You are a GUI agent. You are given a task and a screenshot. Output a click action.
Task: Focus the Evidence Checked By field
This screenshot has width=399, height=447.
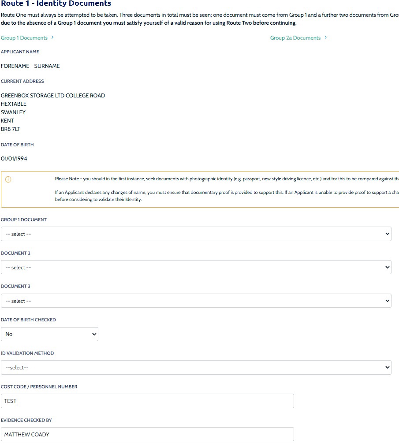pos(147,435)
